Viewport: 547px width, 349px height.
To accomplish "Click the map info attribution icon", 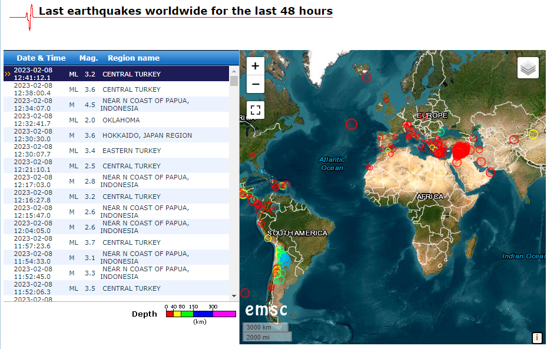I will [536, 338].
